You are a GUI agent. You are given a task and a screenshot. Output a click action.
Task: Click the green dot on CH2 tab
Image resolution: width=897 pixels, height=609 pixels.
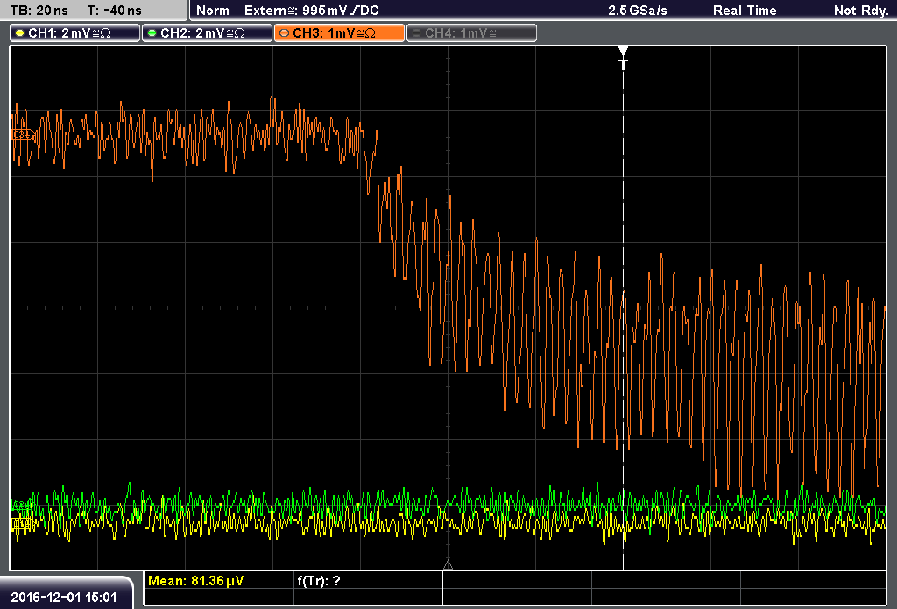tap(152, 33)
